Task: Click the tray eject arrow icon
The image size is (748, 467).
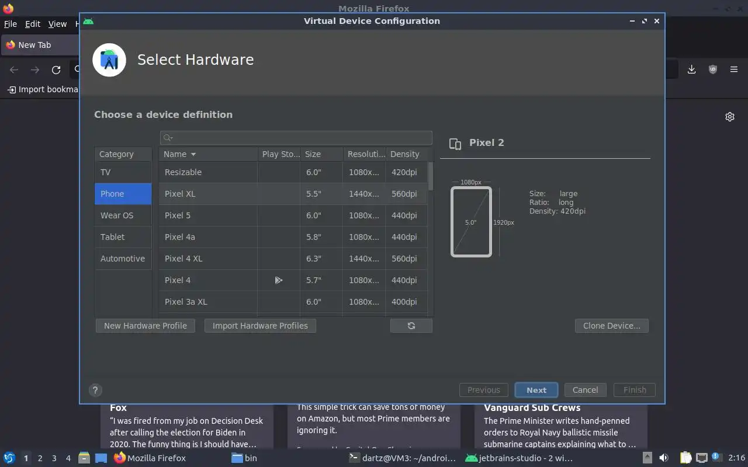Action: coord(647,458)
